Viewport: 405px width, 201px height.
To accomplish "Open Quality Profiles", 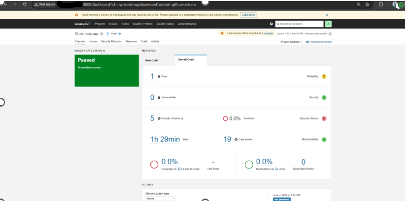I will point(142,24).
